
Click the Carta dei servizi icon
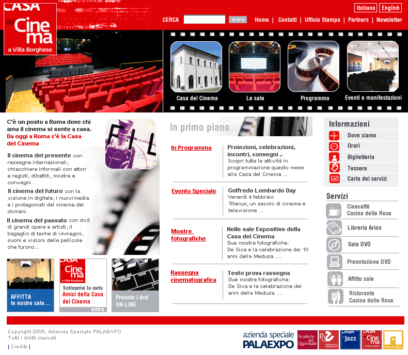(334, 179)
